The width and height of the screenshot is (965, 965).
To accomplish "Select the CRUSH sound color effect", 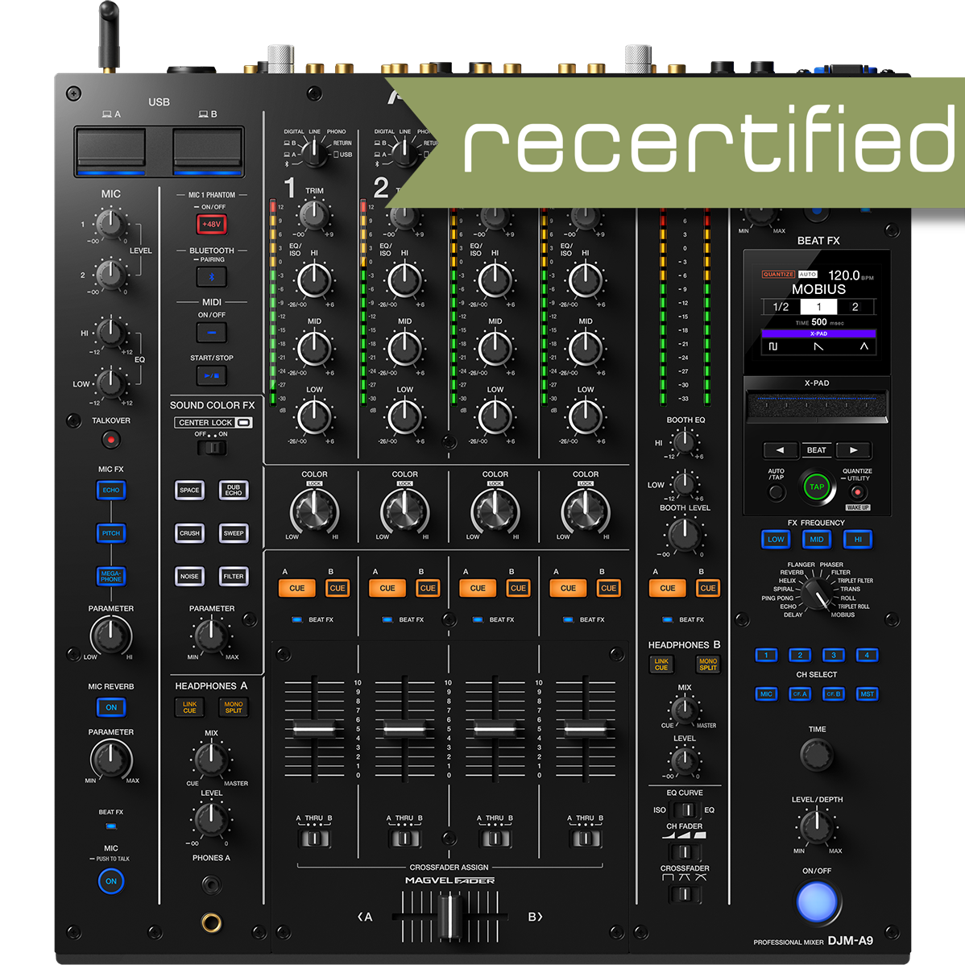I will [x=189, y=533].
